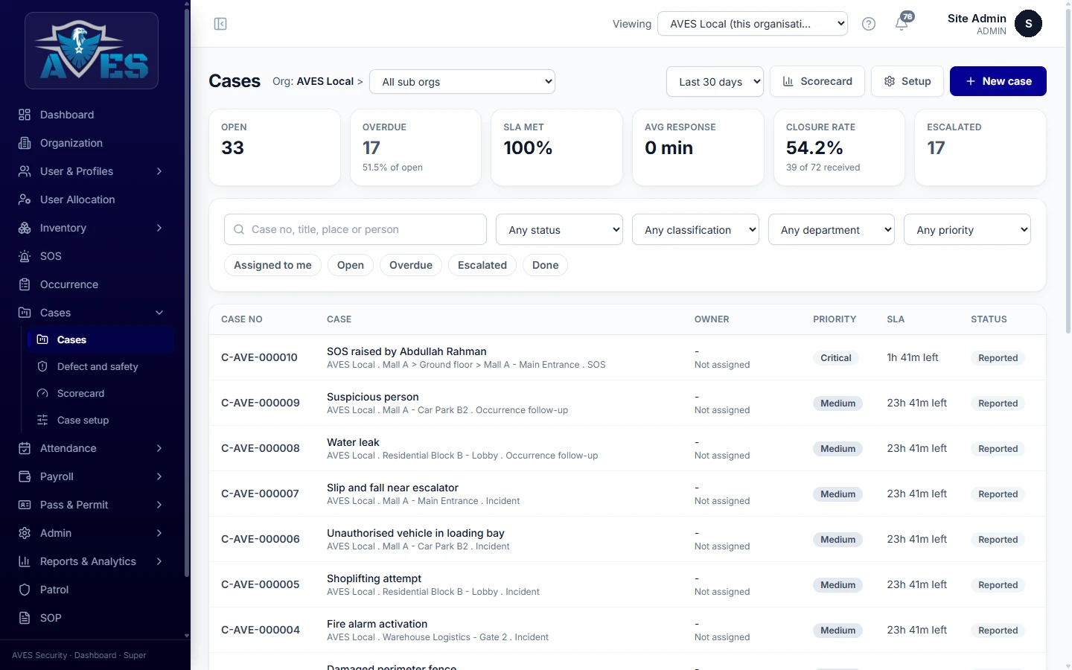Toggle the Done filter chip
This screenshot has height=670, width=1072.
[x=546, y=265]
